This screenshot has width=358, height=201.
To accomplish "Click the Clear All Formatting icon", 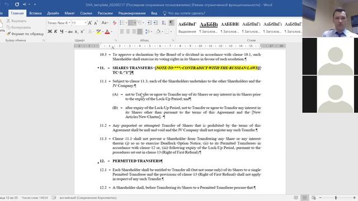I will 114,23.
